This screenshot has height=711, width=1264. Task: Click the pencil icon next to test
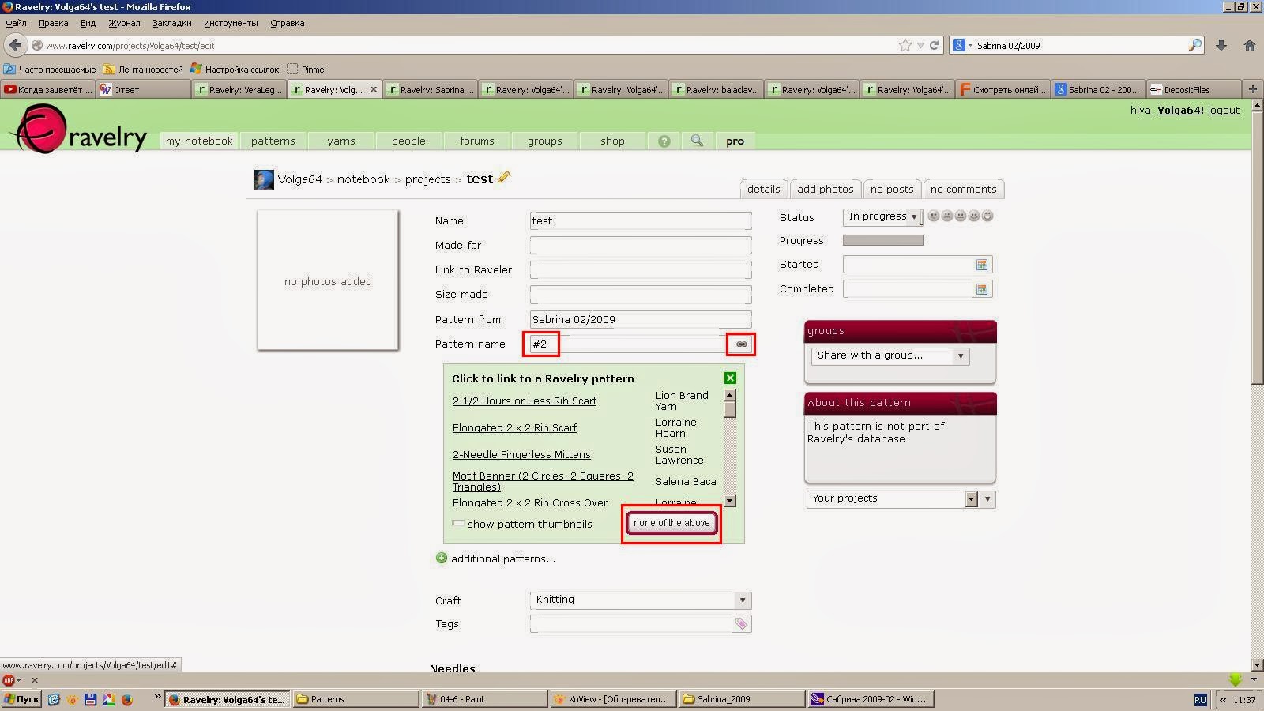click(x=503, y=178)
